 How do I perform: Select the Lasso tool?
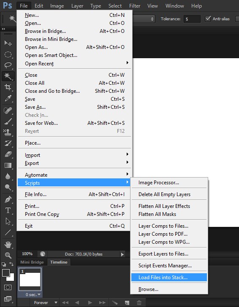pyautogui.click(x=8, y=65)
